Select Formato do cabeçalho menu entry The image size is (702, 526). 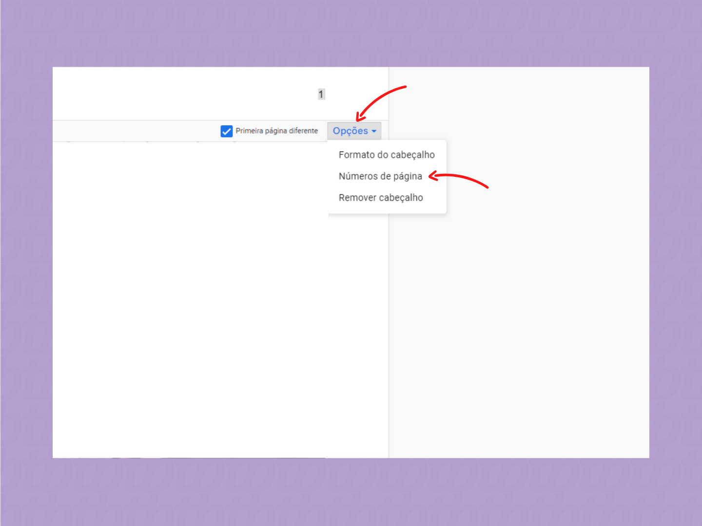tap(387, 155)
